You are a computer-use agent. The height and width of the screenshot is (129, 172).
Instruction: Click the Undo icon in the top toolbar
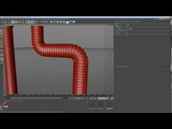2,22
